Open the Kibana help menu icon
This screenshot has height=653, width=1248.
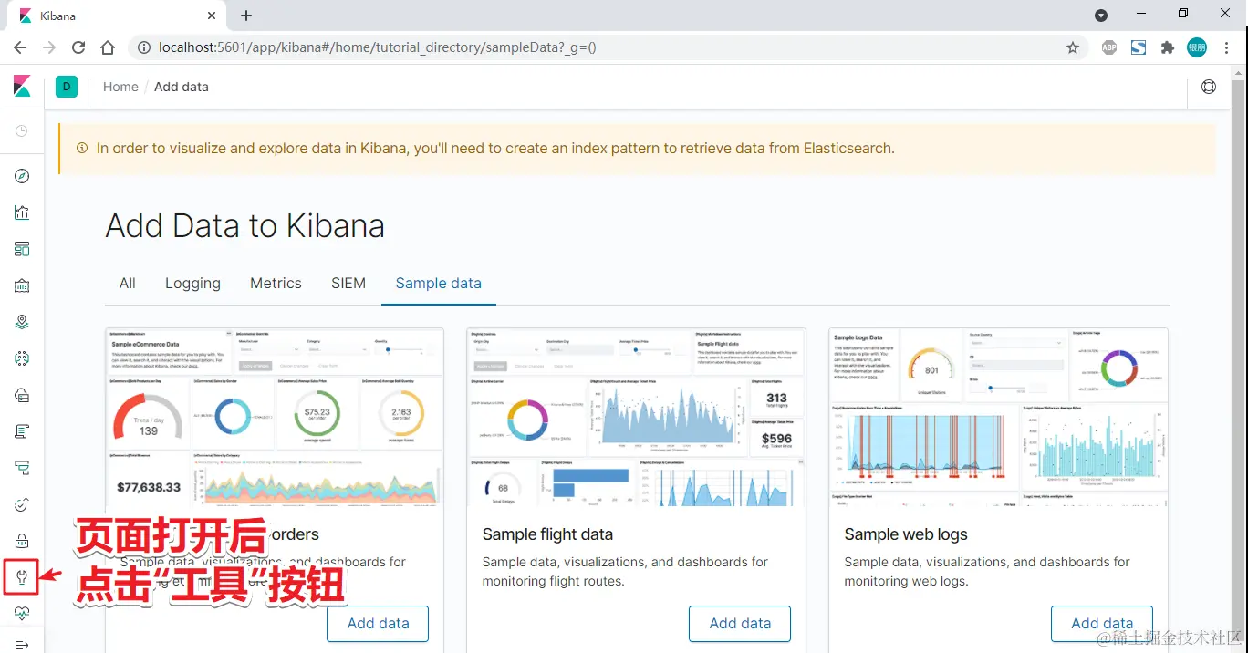point(1209,87)
